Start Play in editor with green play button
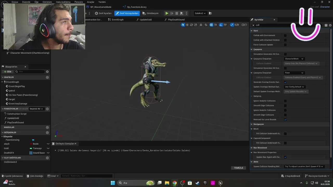Image resolution: width=333 pixels, height=187 pixels. coord(167,13)
